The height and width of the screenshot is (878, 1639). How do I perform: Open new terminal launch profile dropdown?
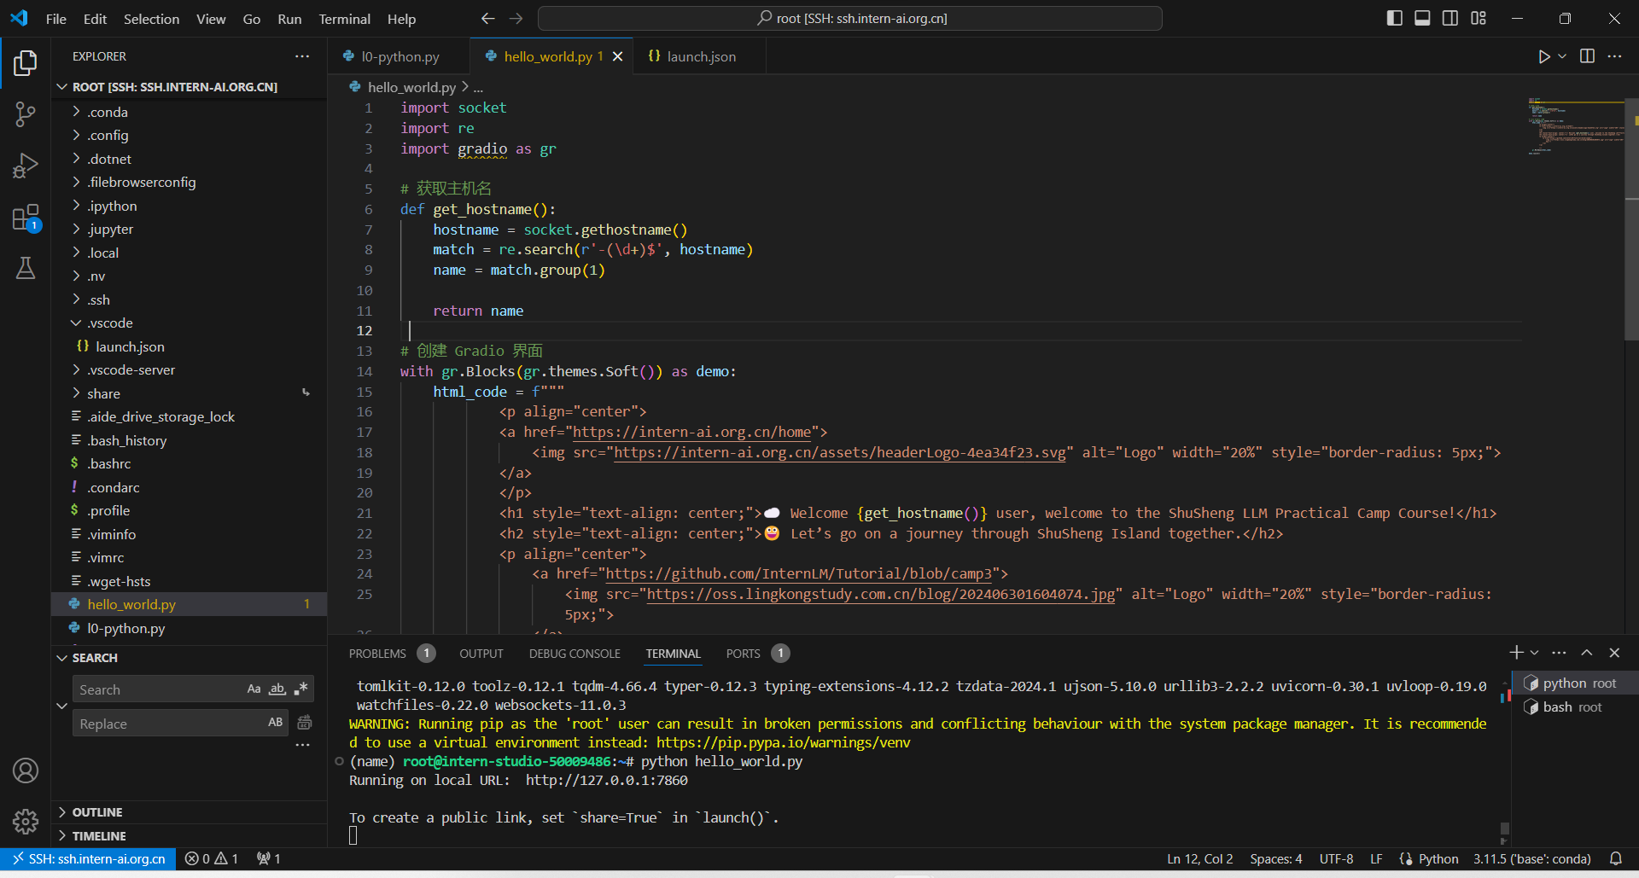coord(1534,653)
